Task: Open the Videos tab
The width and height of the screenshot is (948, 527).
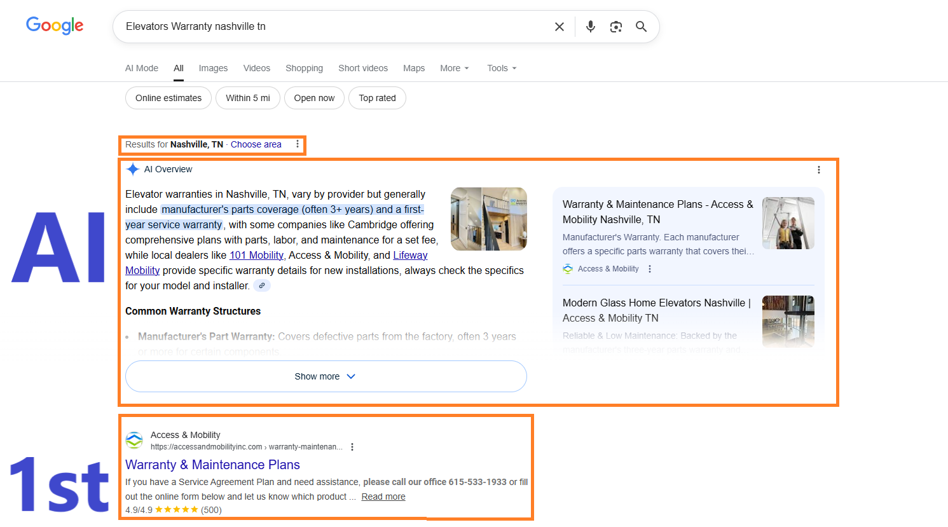Action: pyautogui.click(x=257, y=68)
